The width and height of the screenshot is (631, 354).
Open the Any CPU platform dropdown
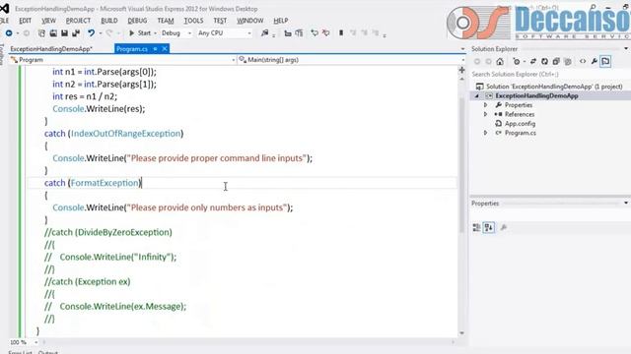click(x=224, y=32)
